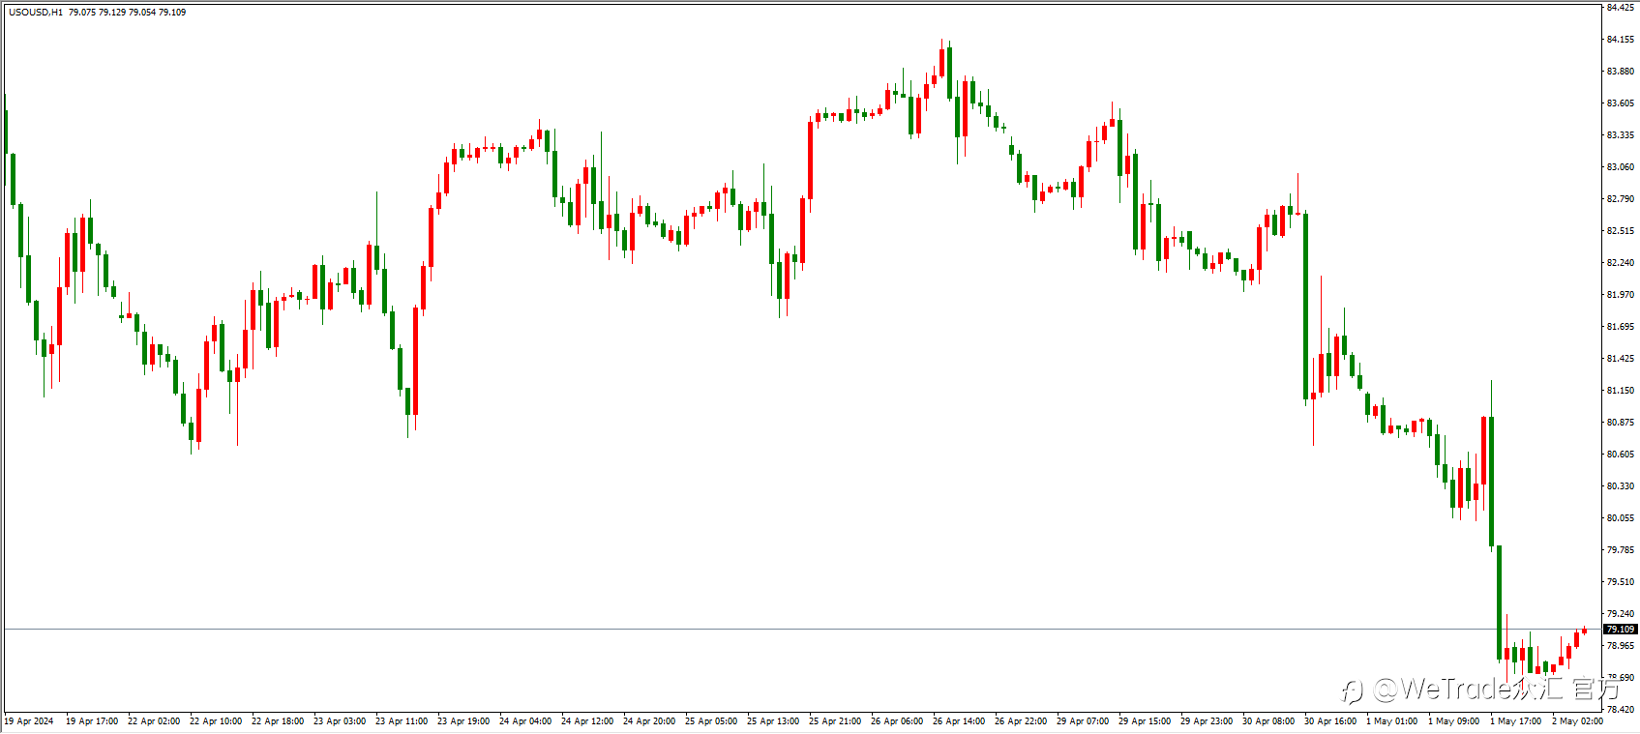The width and height of the screenshot is (1640, 734).
Task: Click the 26 Apr 22:00 time label
Action: click(x=1021, y=721)
